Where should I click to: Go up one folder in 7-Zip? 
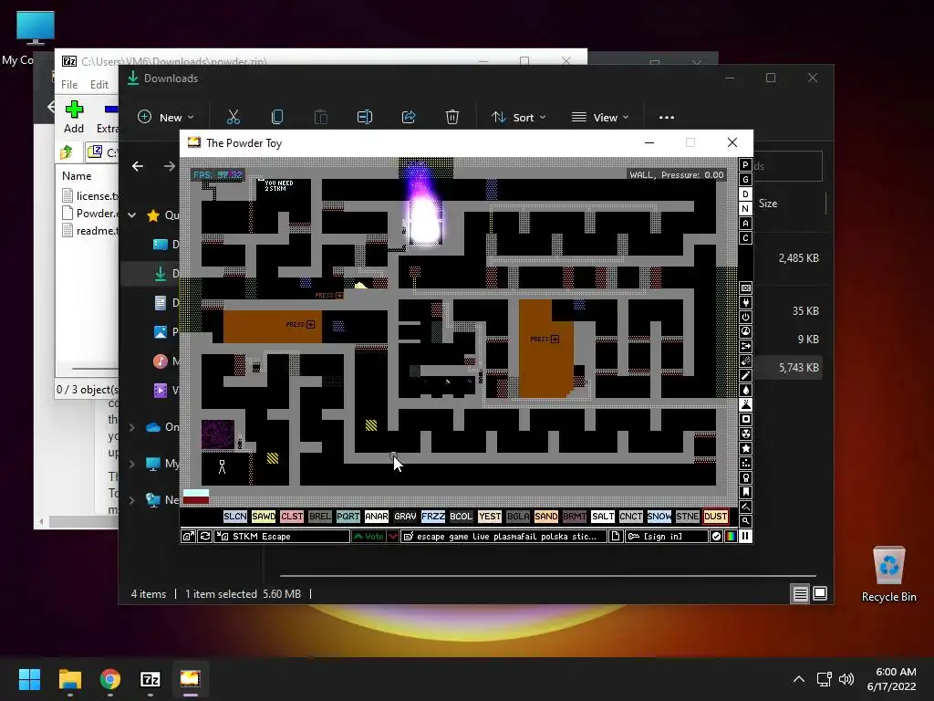click(x=66, y=152)
